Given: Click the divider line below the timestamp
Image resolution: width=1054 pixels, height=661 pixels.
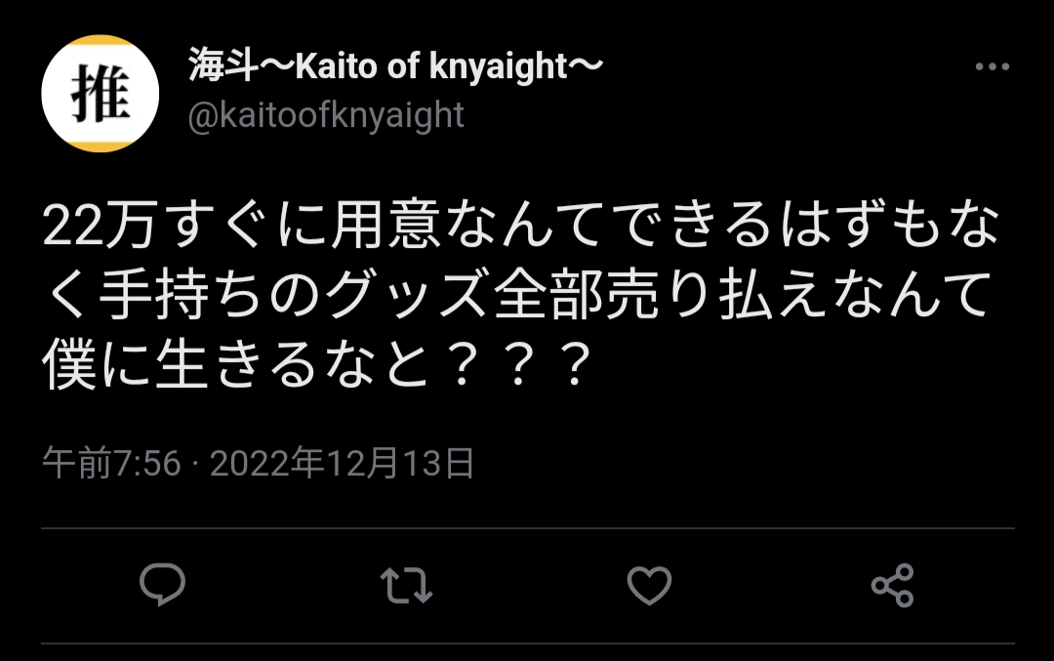Looking at the screenshot, I should point(528,528).
